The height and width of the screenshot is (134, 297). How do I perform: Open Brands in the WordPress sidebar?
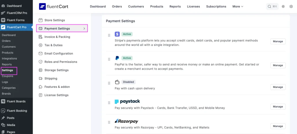6,94
